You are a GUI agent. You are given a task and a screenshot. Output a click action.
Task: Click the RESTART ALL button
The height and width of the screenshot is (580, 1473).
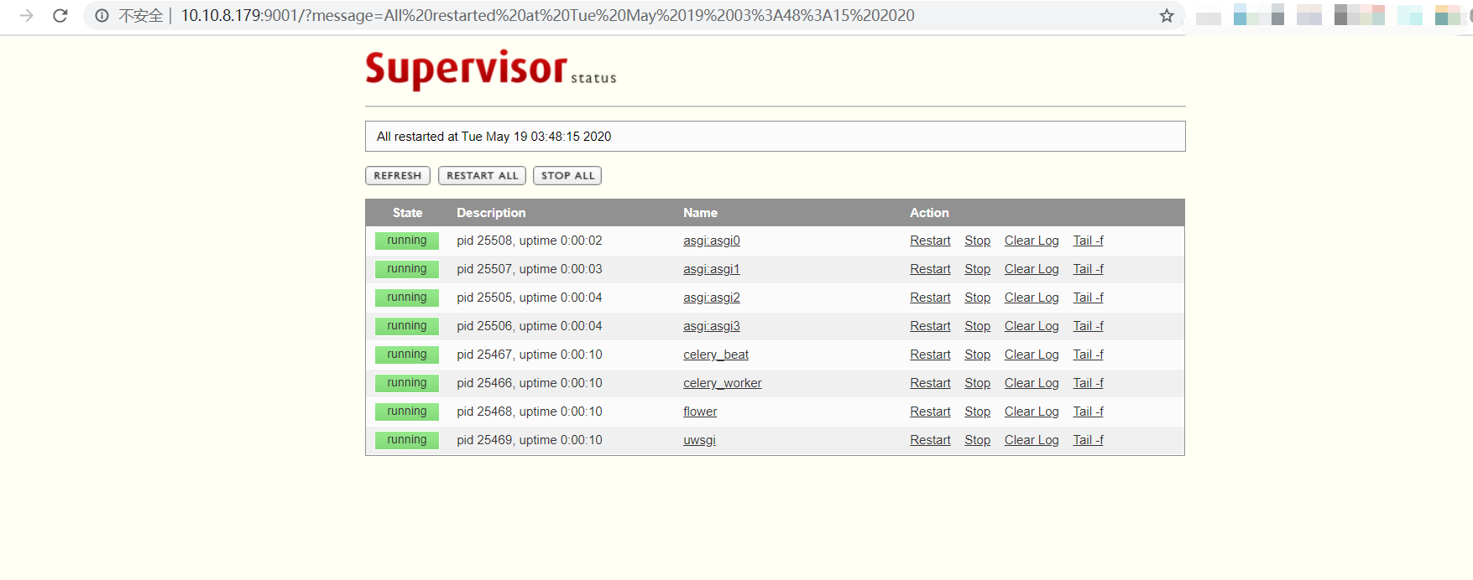483,175
